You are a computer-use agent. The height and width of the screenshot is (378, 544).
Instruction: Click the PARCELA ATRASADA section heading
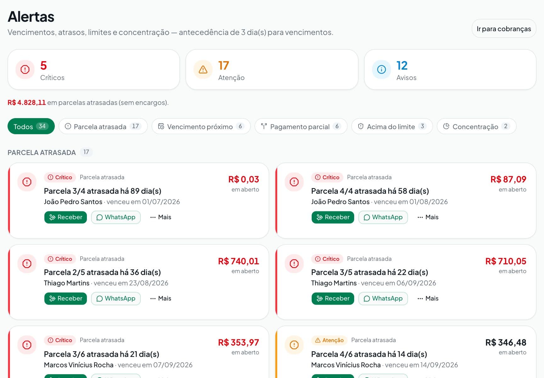(x=42, y=152)
